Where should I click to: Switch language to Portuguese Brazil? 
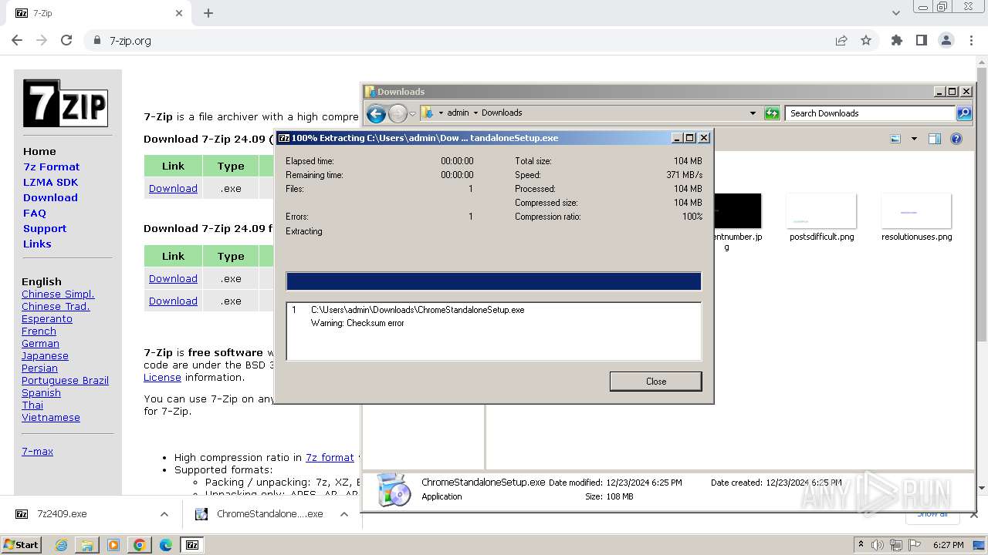[x=65, y=380]
